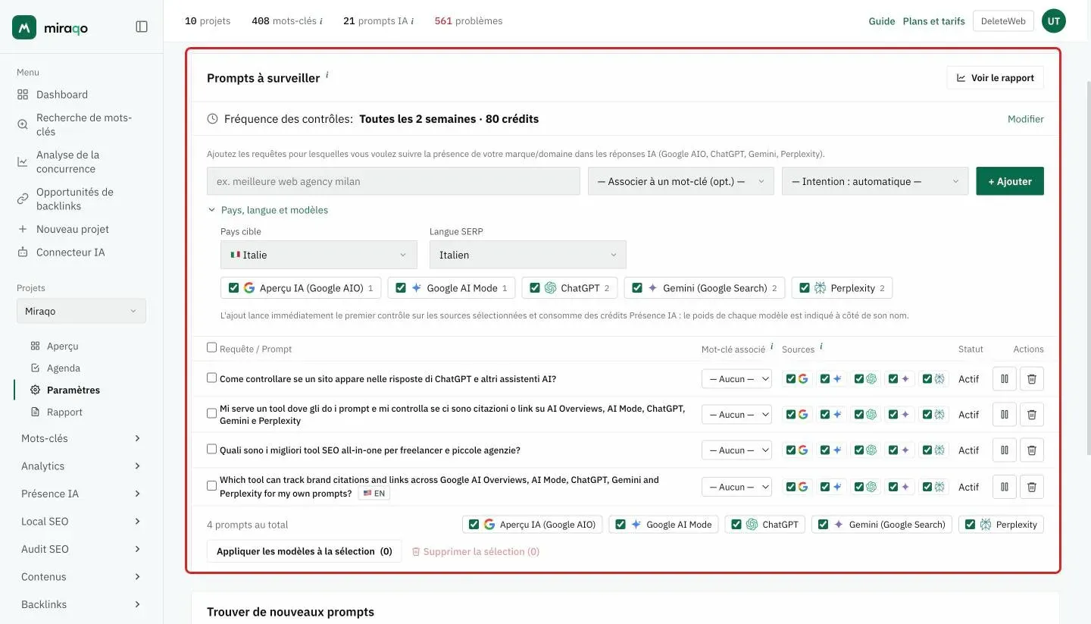
Task: Open the Pays cible Italie dropdown
Action: tap(319, 255)
